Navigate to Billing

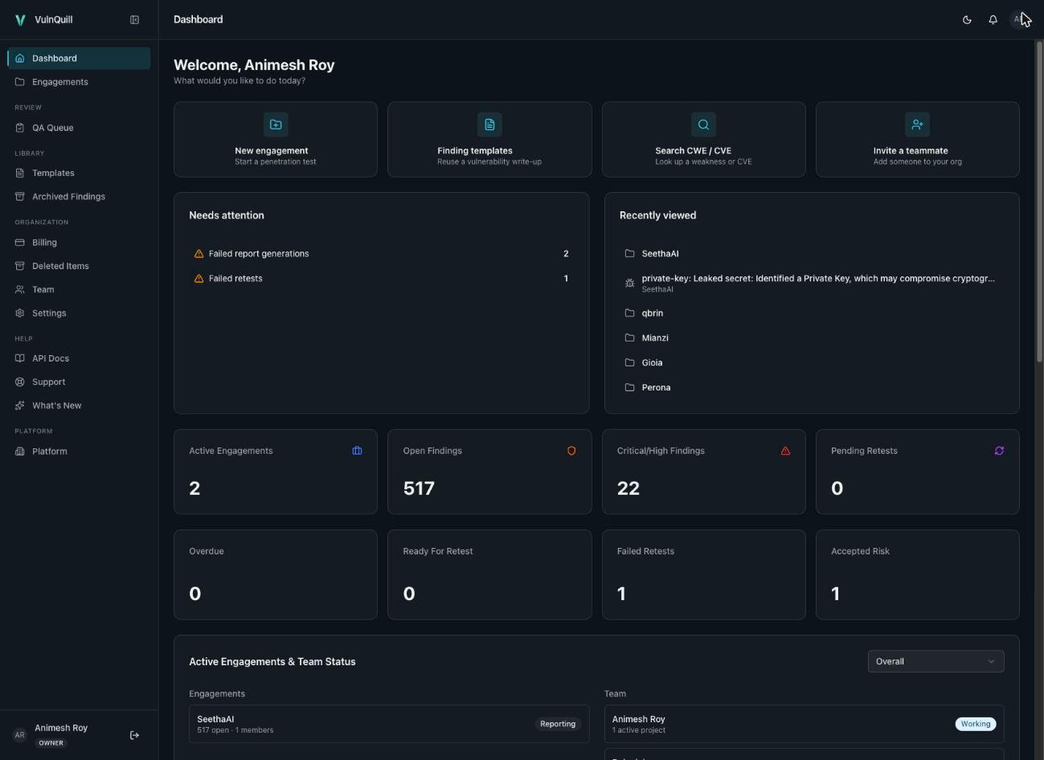pos(79,243)
